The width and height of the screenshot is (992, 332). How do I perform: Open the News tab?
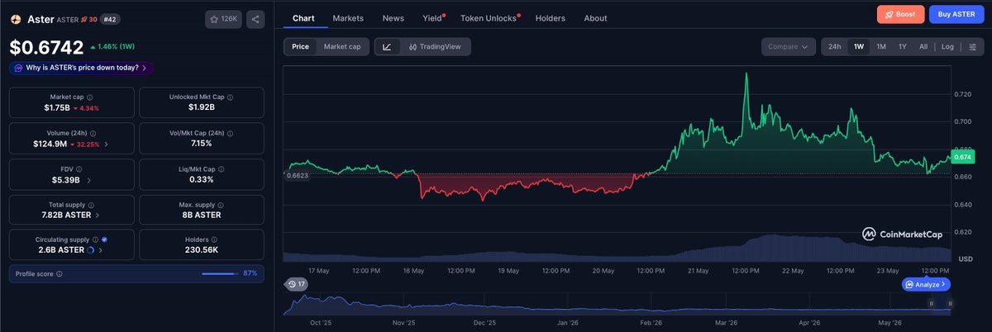393,18
